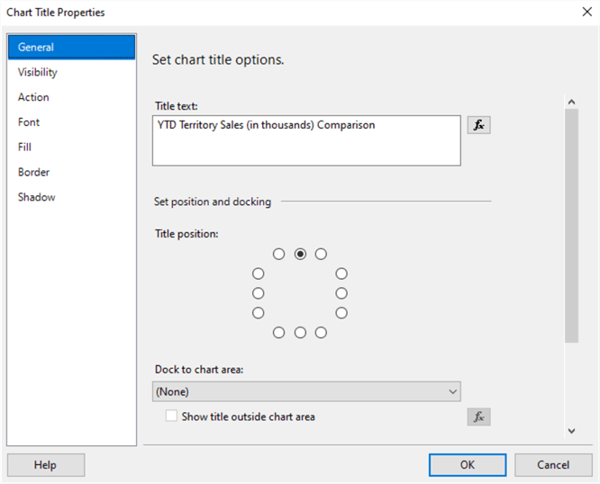Image resolution: width=600 pixels, height=484 pixels.
Task: Open Help for this dialog
Action: [45, 465]
